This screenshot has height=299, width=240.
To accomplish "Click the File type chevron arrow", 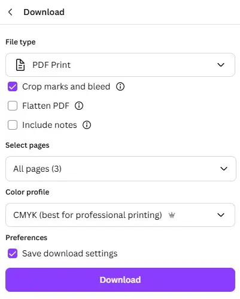I will 221,65.
